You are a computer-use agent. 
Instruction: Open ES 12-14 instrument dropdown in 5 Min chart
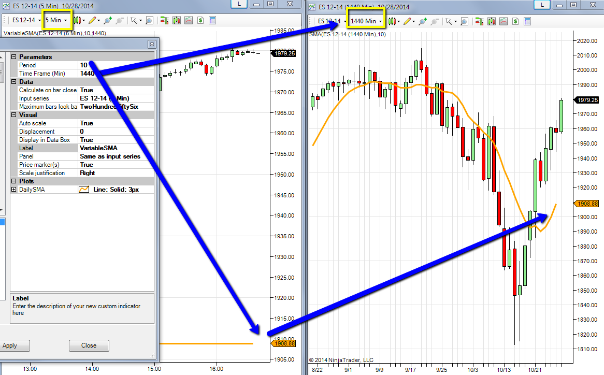[x=26, y=20]
